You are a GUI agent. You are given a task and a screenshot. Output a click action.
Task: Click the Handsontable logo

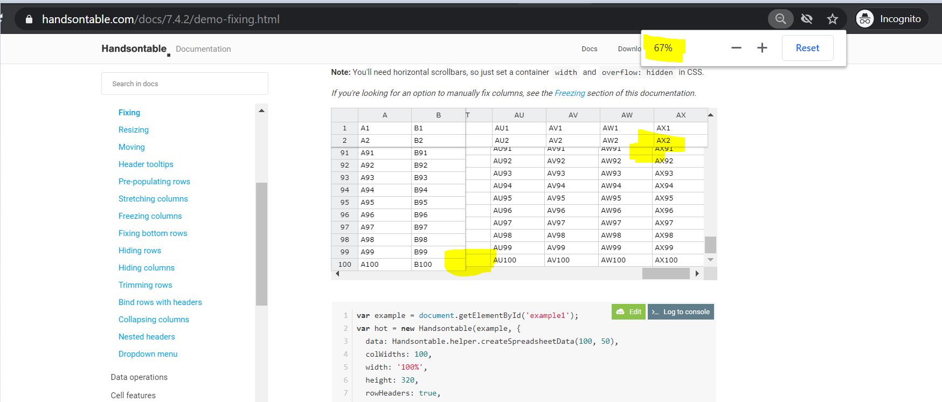(x=136, y=49)
